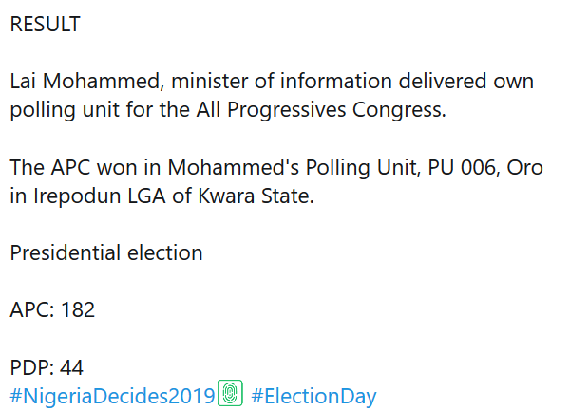The width and height of the screenshot is (570, 411).
Task: Open the #NigeriaDecides2019 hashtag link
Action: point(112,396)
